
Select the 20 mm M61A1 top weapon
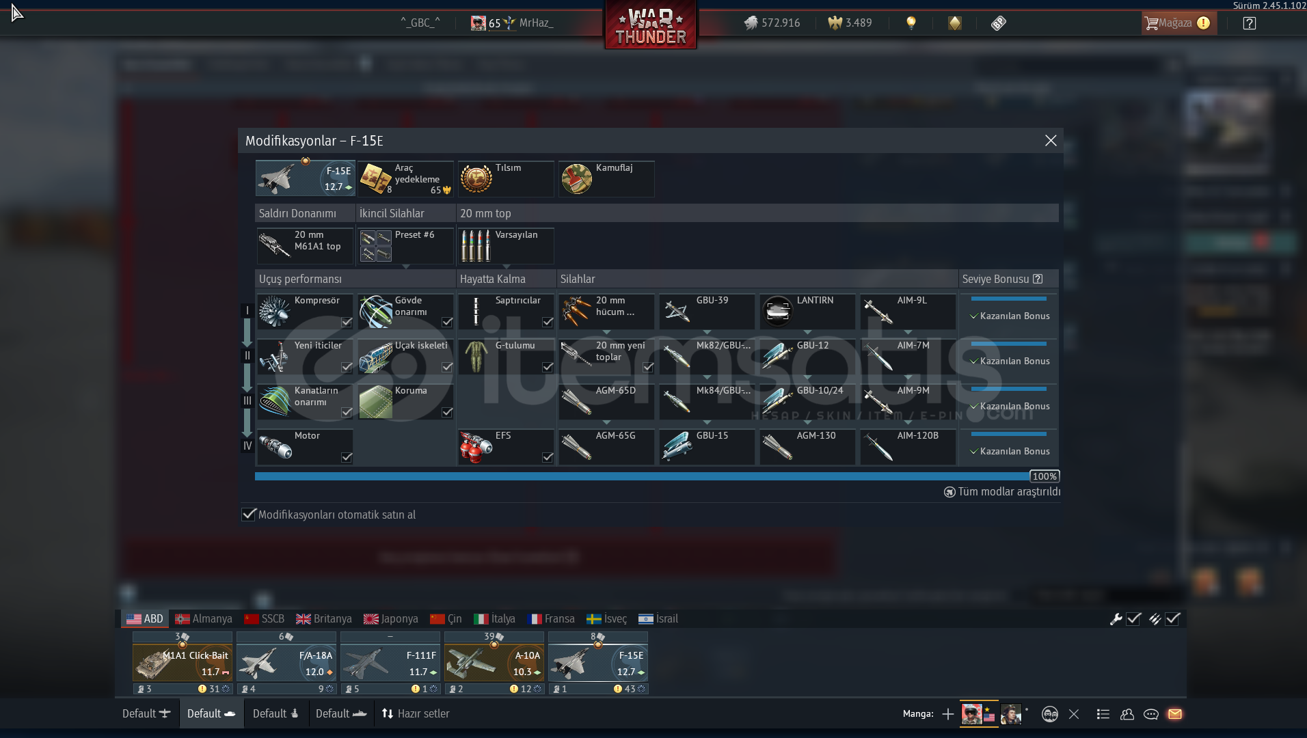click(305, 246)
